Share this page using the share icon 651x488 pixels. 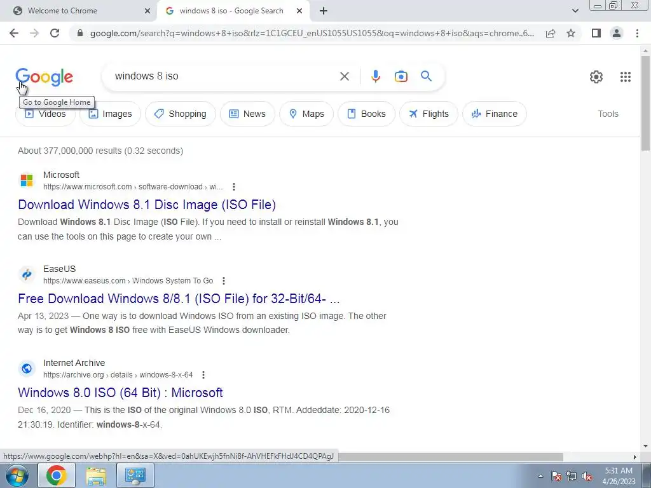(x=551, y=33)
